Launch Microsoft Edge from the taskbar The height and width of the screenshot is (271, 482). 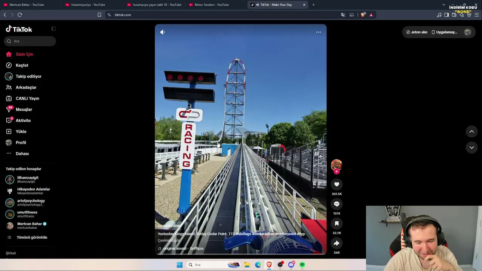coord(258,265)
